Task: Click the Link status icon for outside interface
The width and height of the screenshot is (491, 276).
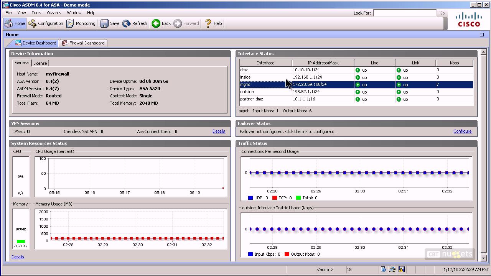Action: (x=399, y=92)
